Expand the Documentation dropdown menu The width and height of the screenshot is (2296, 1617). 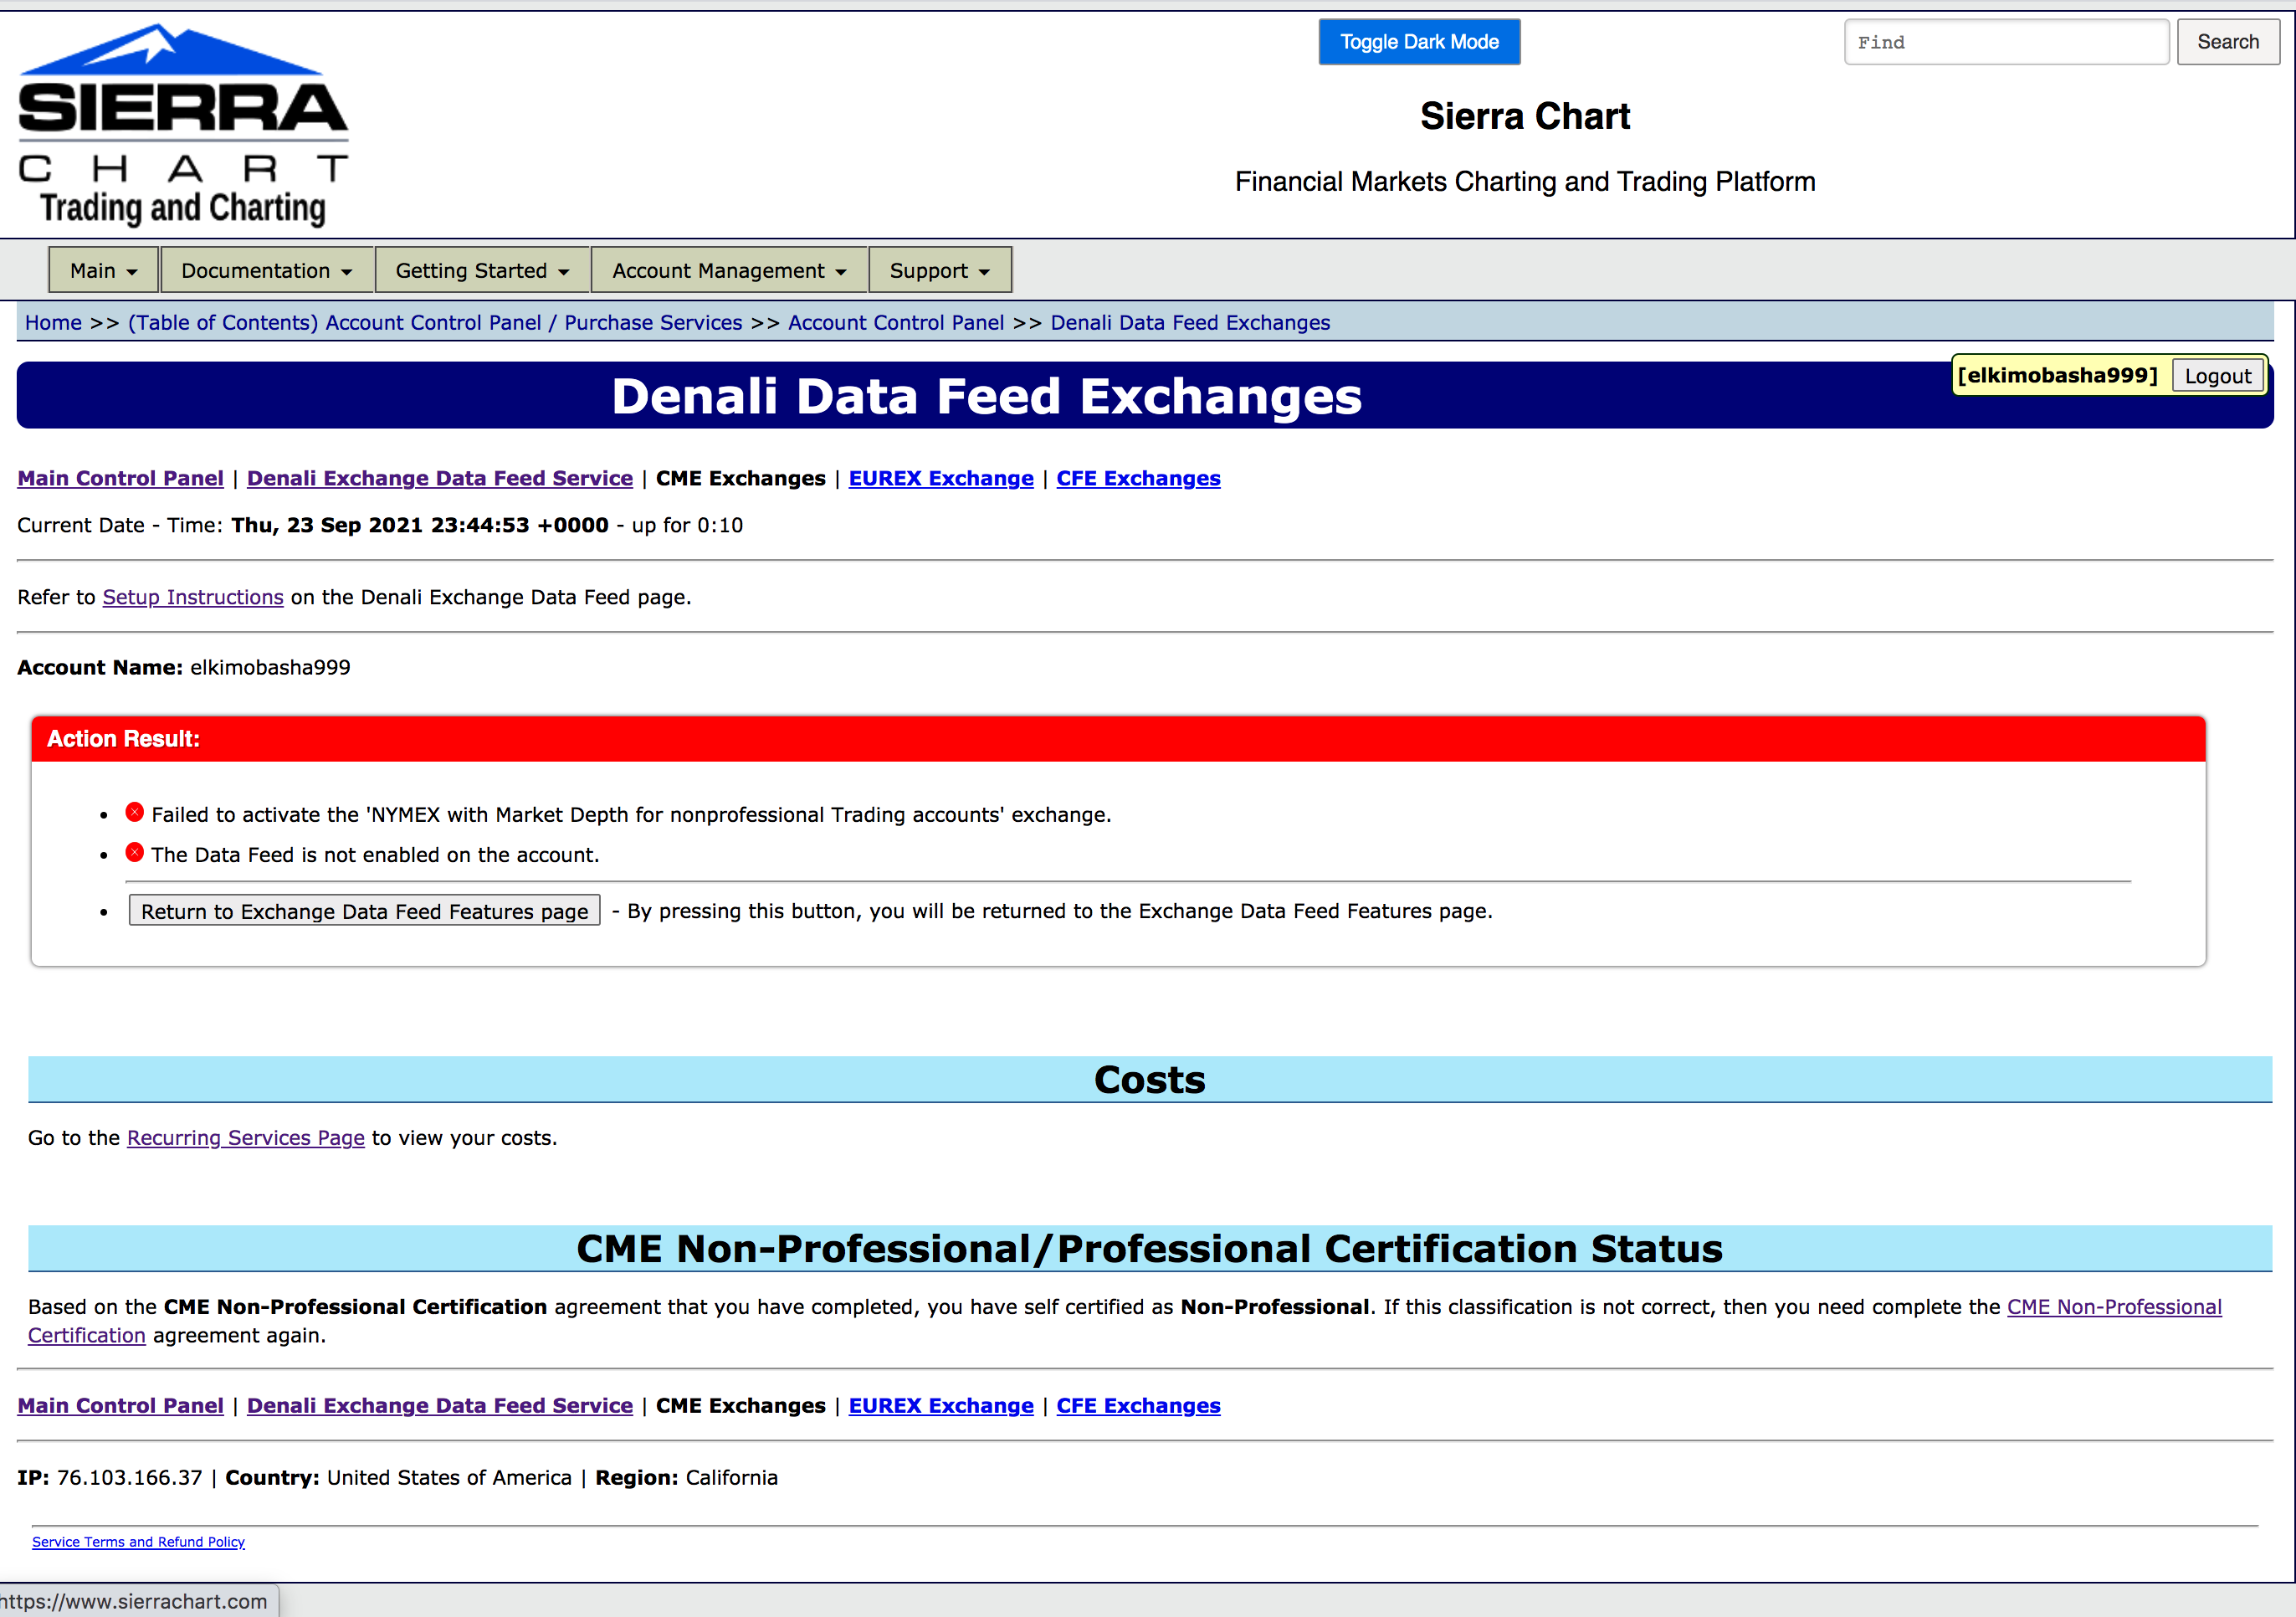click(x=266, y=270)
